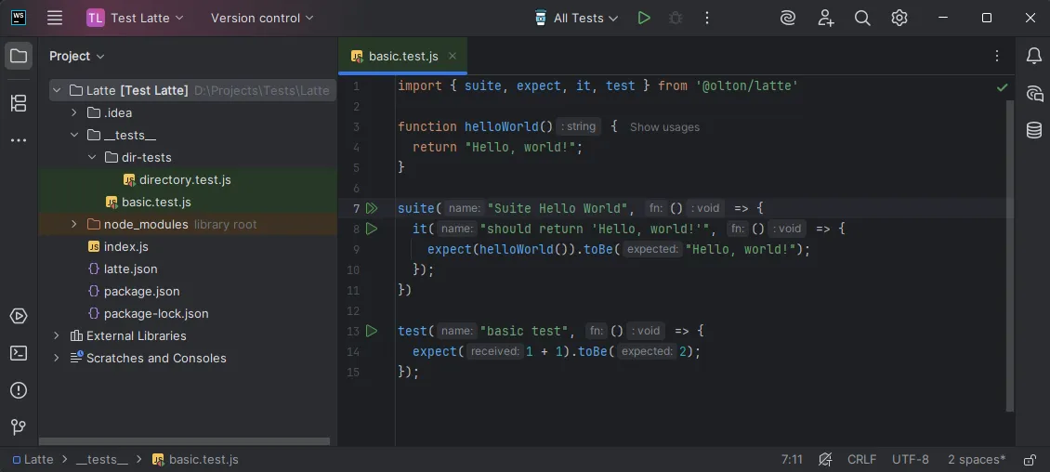Click CRLF line separator in status bar
The image size is (1050, 472).
click(x=861, y=459)
